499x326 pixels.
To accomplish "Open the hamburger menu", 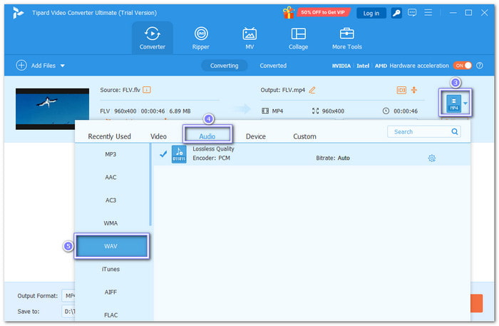I will (428, 13).
